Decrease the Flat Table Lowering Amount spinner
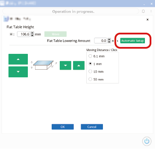This screenshot has width=155, height=149. pyautogui.click(x=109, y=42)
